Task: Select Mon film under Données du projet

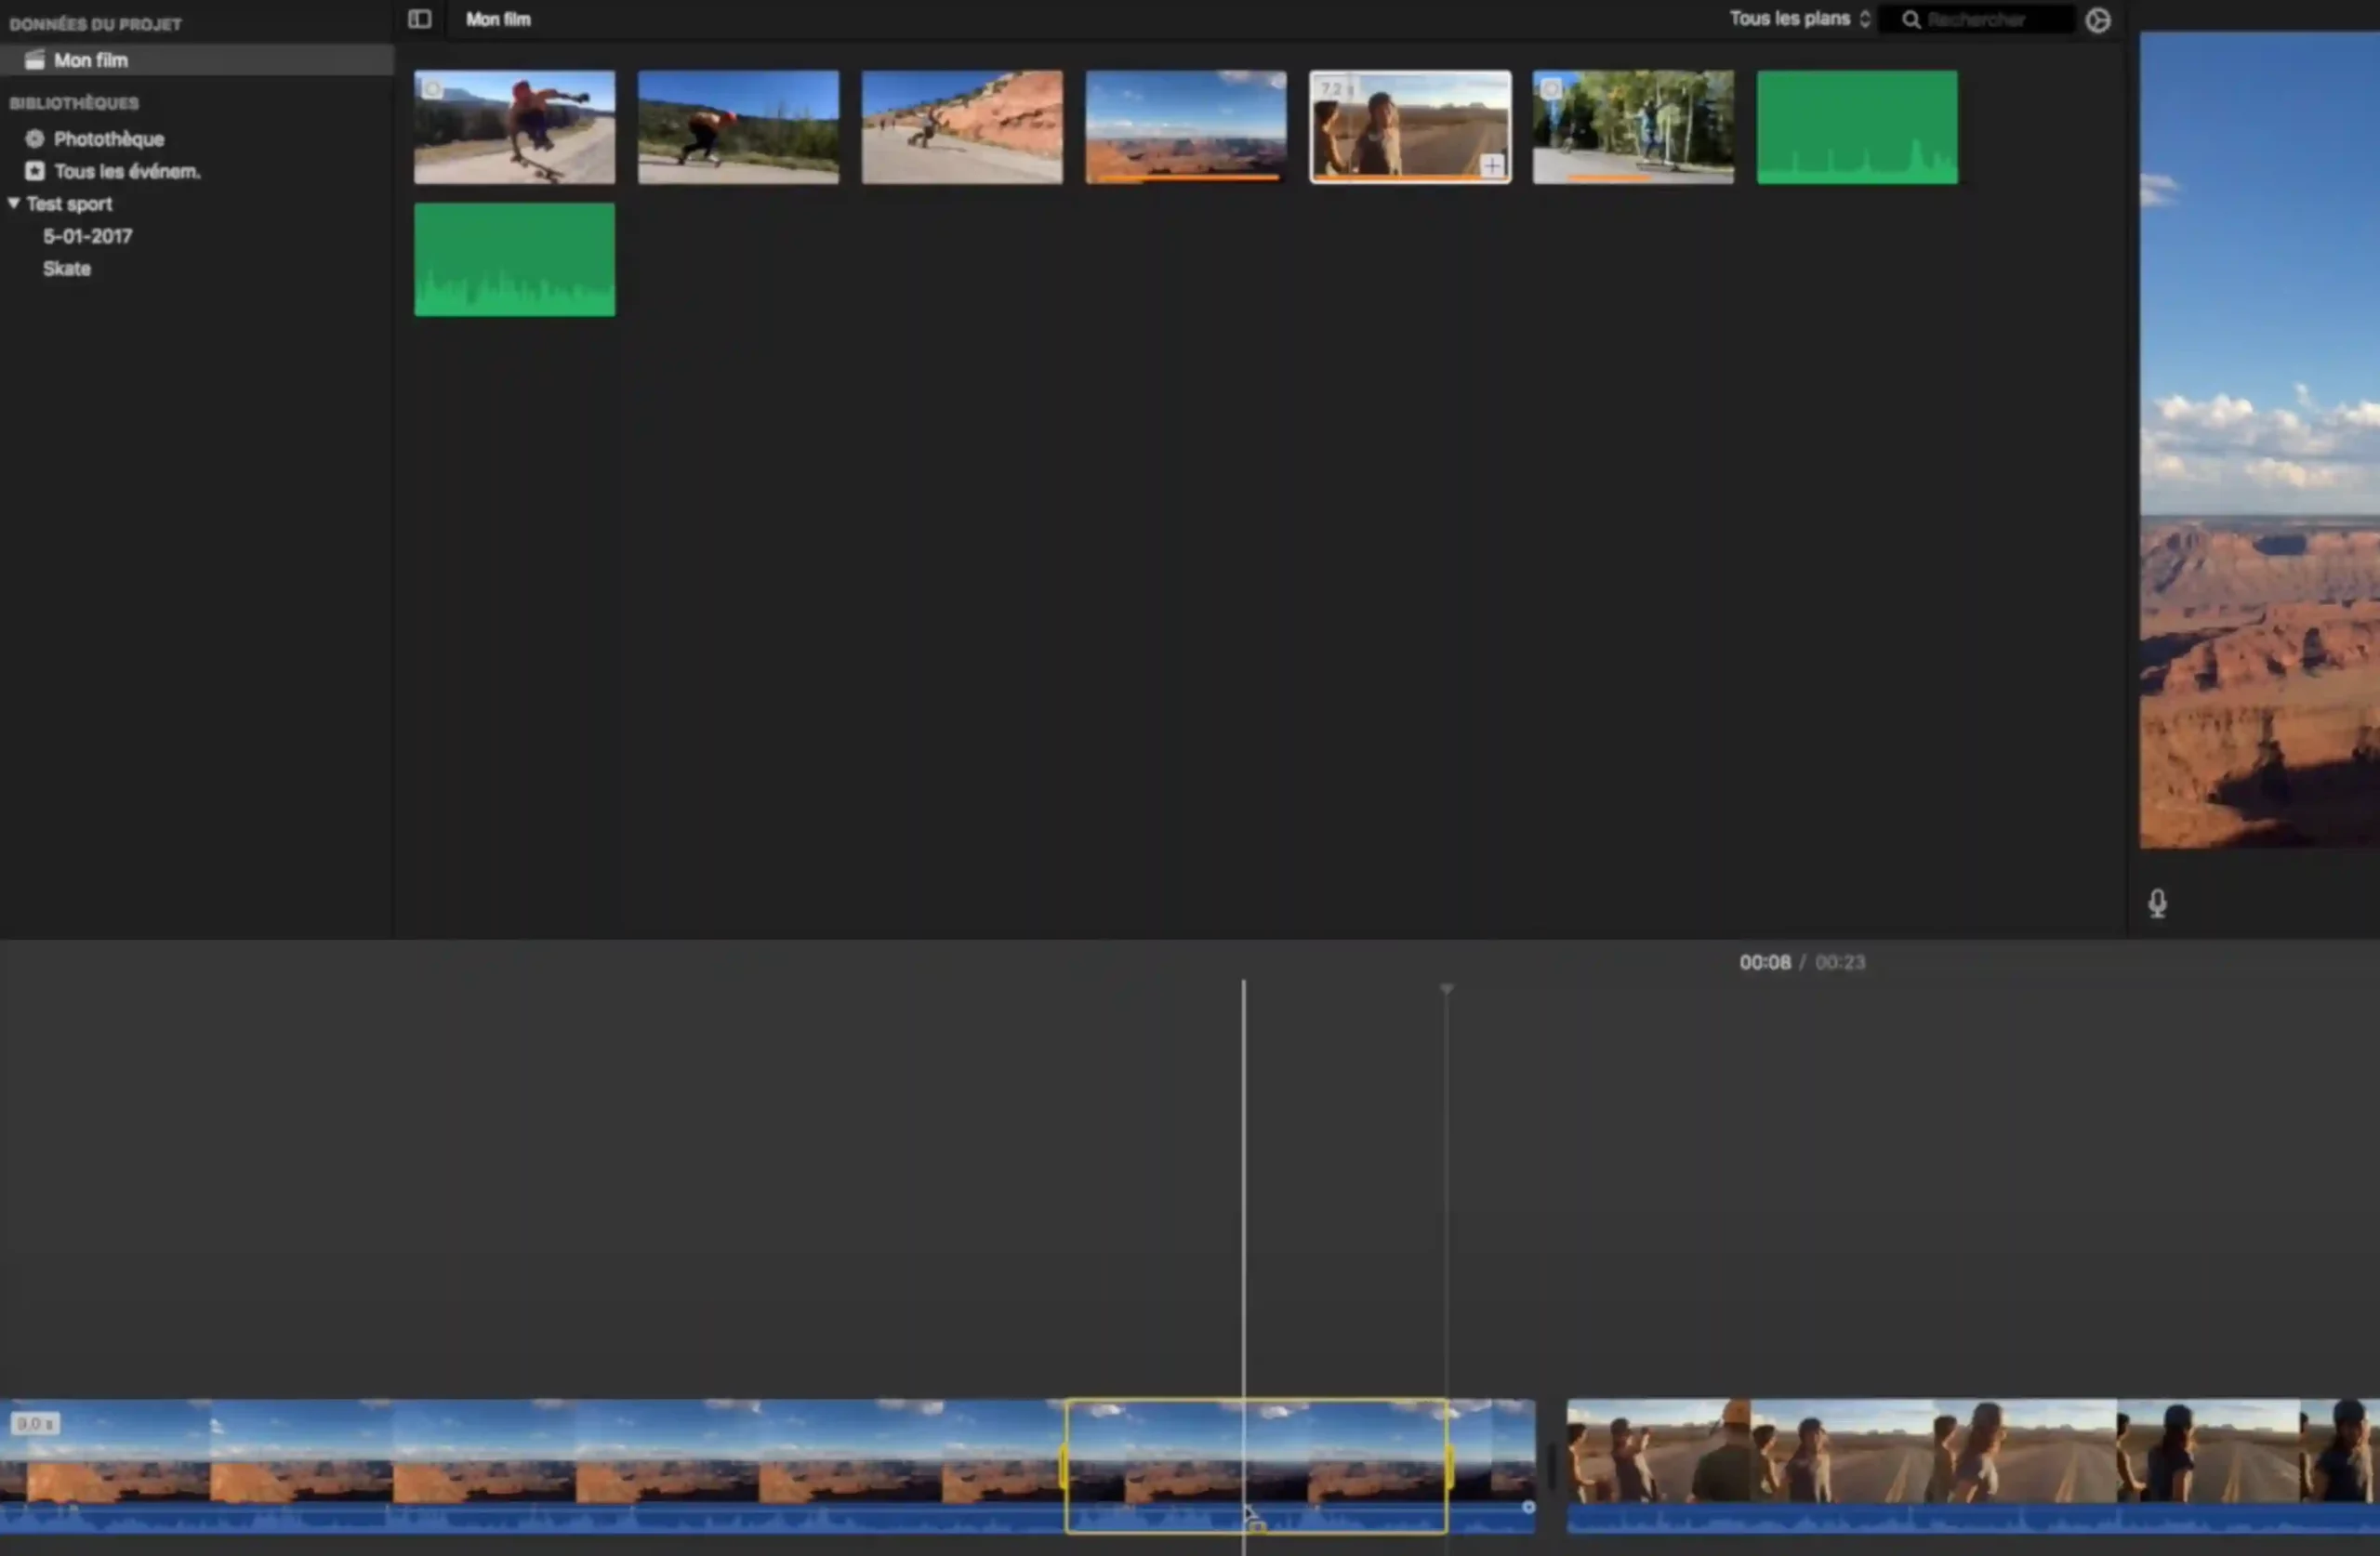Action: click(x=91, y=59)
